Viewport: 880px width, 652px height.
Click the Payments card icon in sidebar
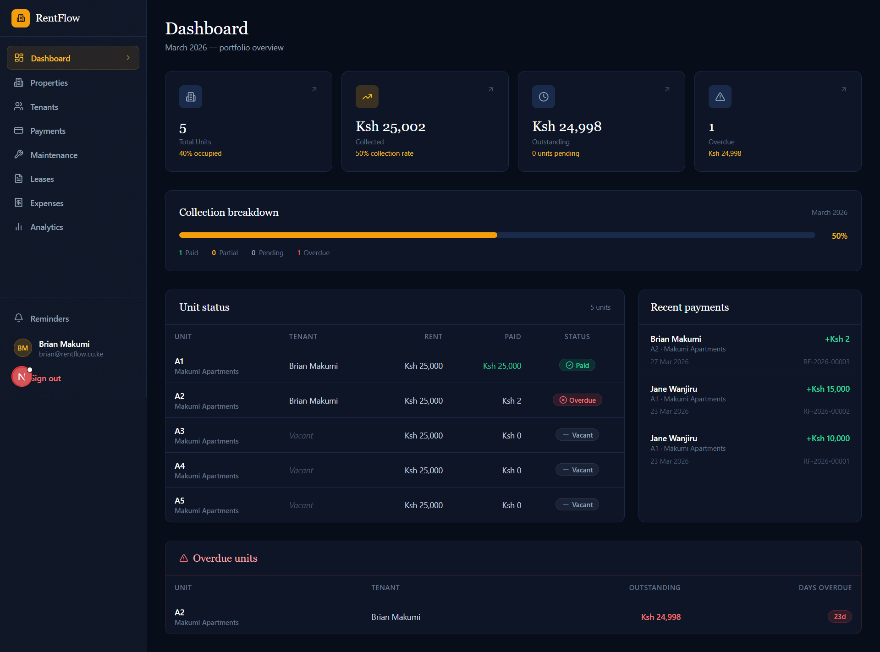pyautogui.click(x=19, y=131)
